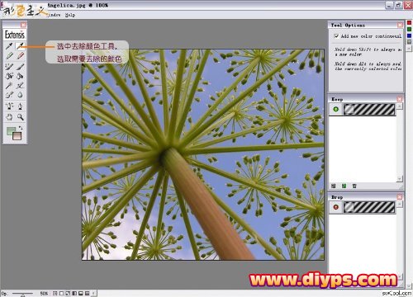Close the Keep palette
The width and height of the screenshot is (413, 297).
click(400, 99)
